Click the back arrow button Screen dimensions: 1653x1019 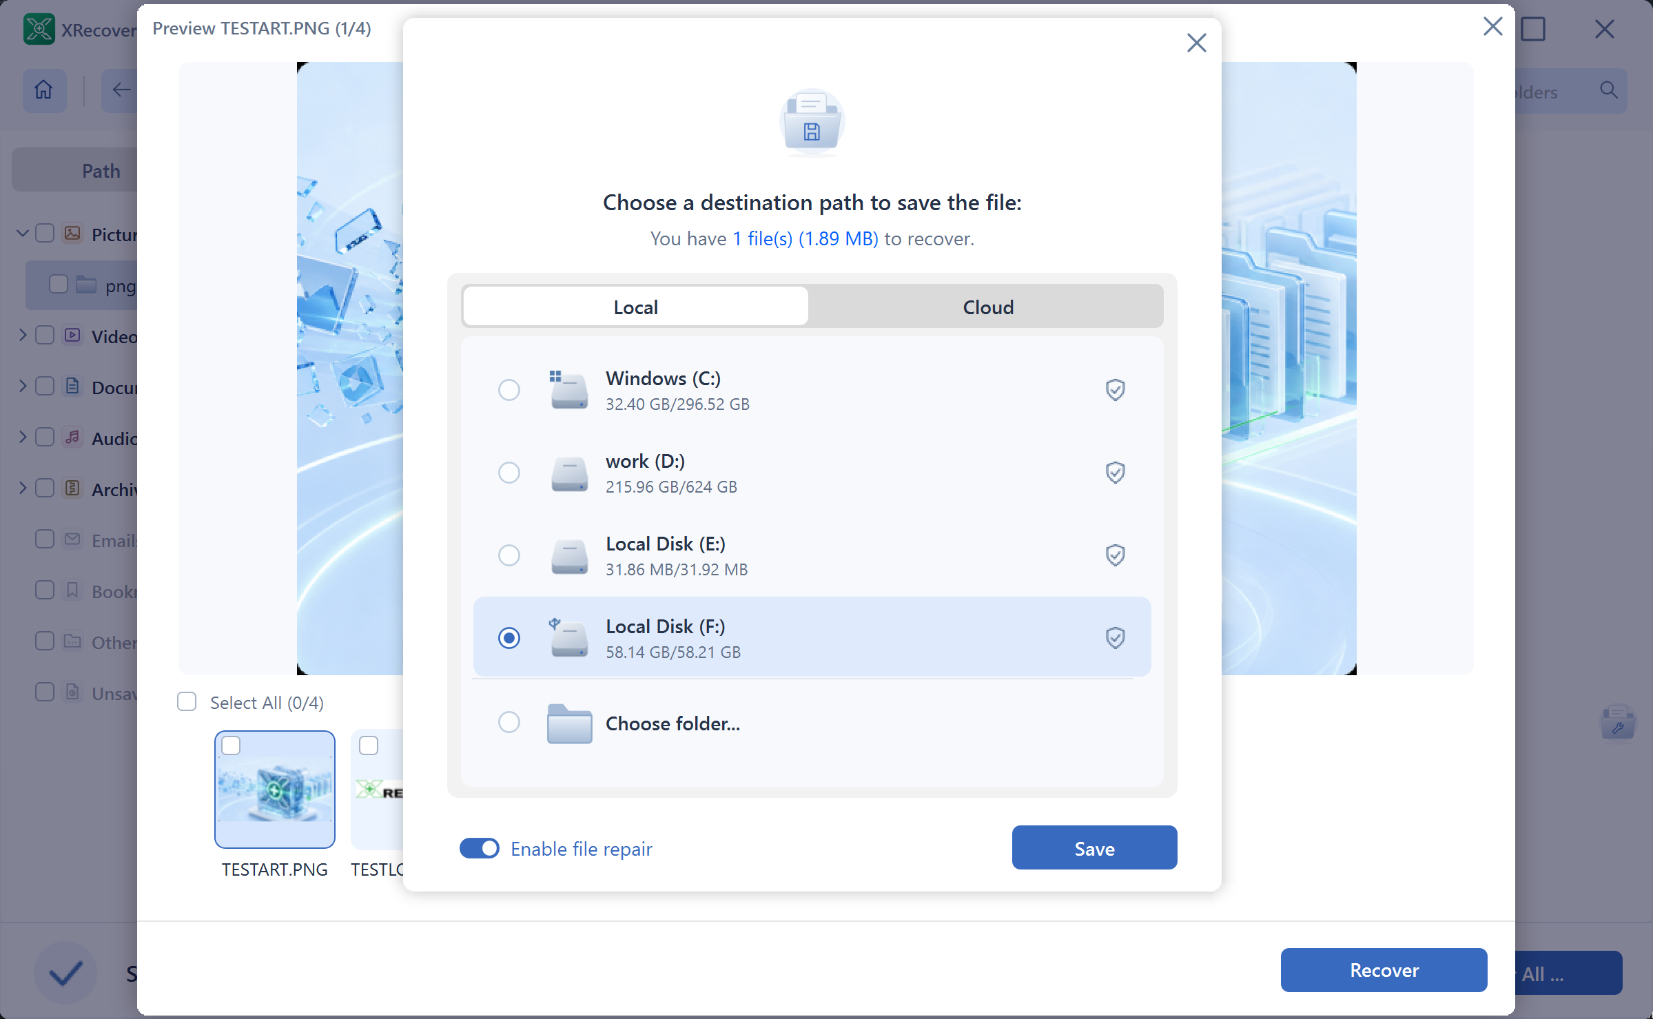tap(121, 90)
